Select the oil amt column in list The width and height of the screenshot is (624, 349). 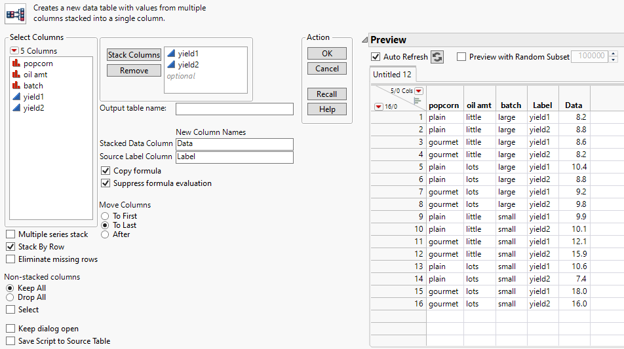coord(35,75)
